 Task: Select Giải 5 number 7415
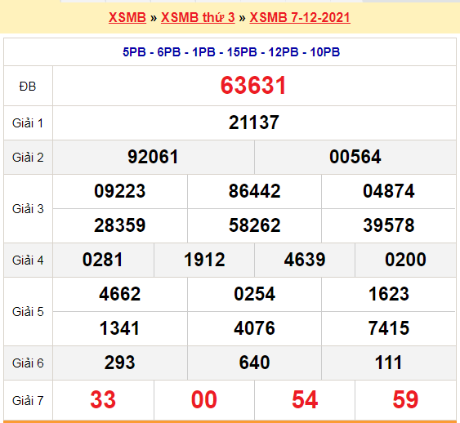[x=389, y=328]
